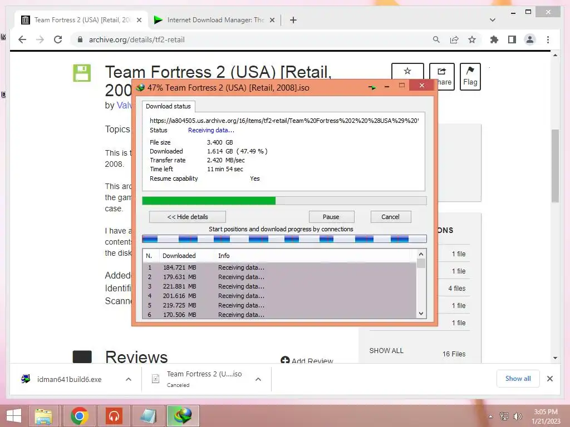Open the Windows Start menu

point(14,416)
